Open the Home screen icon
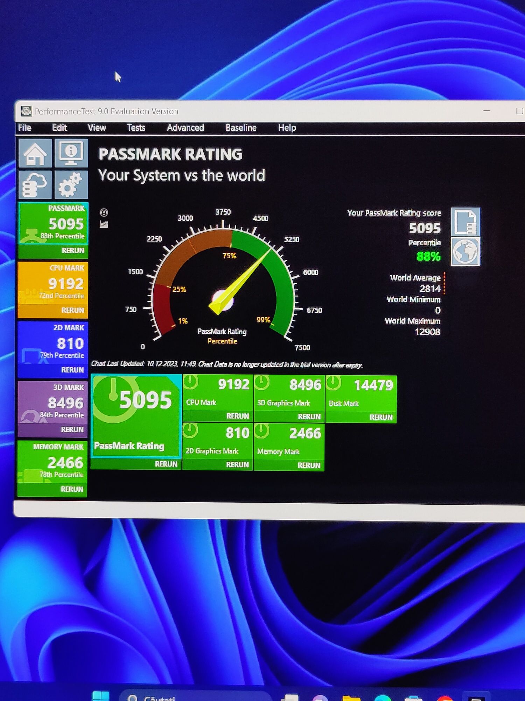The height and width of the screenshot is (701, 525). pyautogui.click(x=35, y=153)
